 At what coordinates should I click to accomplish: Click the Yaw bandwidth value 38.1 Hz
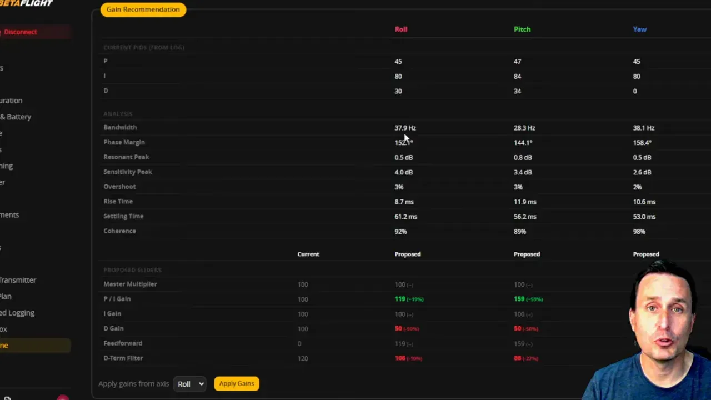pyautogui.click(x=644, y=128)
